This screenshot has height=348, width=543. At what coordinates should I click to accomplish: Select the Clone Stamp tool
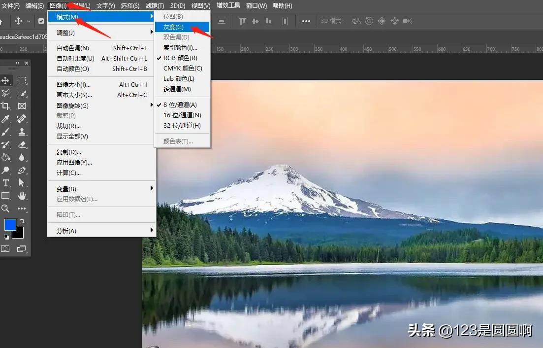point(22,132)
